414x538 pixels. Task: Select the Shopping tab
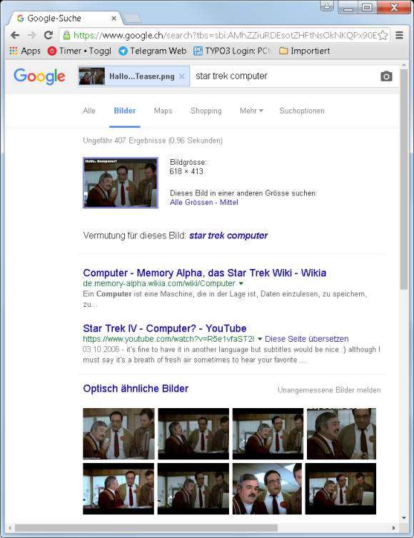(x=206, y=111)
